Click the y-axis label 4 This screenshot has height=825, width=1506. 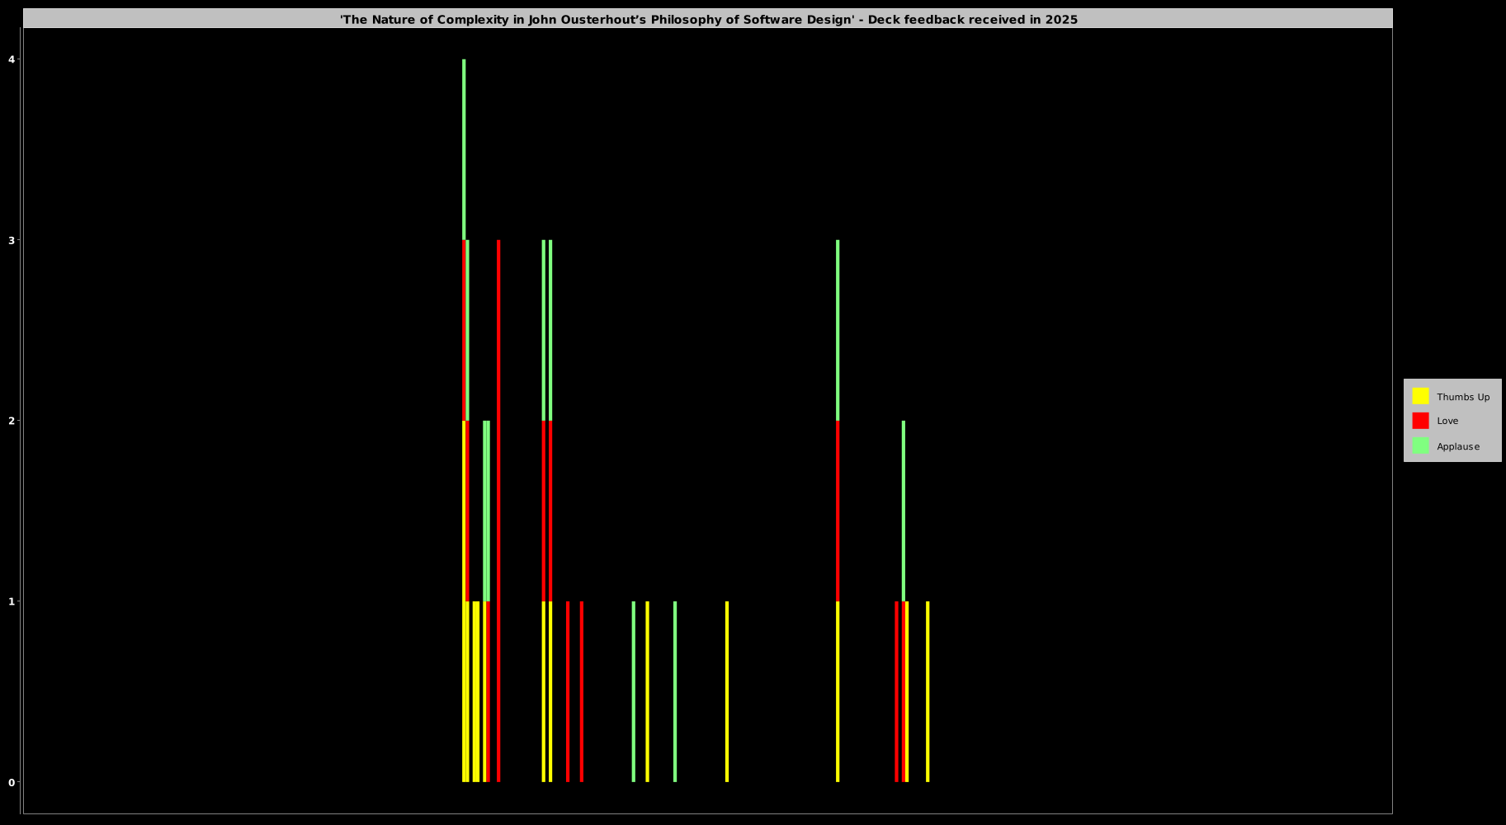coord(12,59)
